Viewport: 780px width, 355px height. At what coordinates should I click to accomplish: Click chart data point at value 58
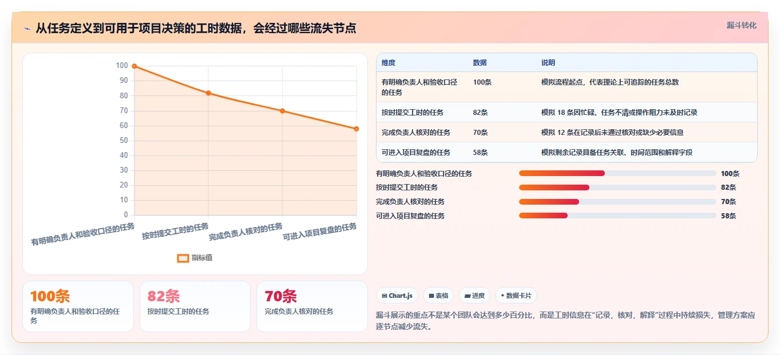coord(356,129)
